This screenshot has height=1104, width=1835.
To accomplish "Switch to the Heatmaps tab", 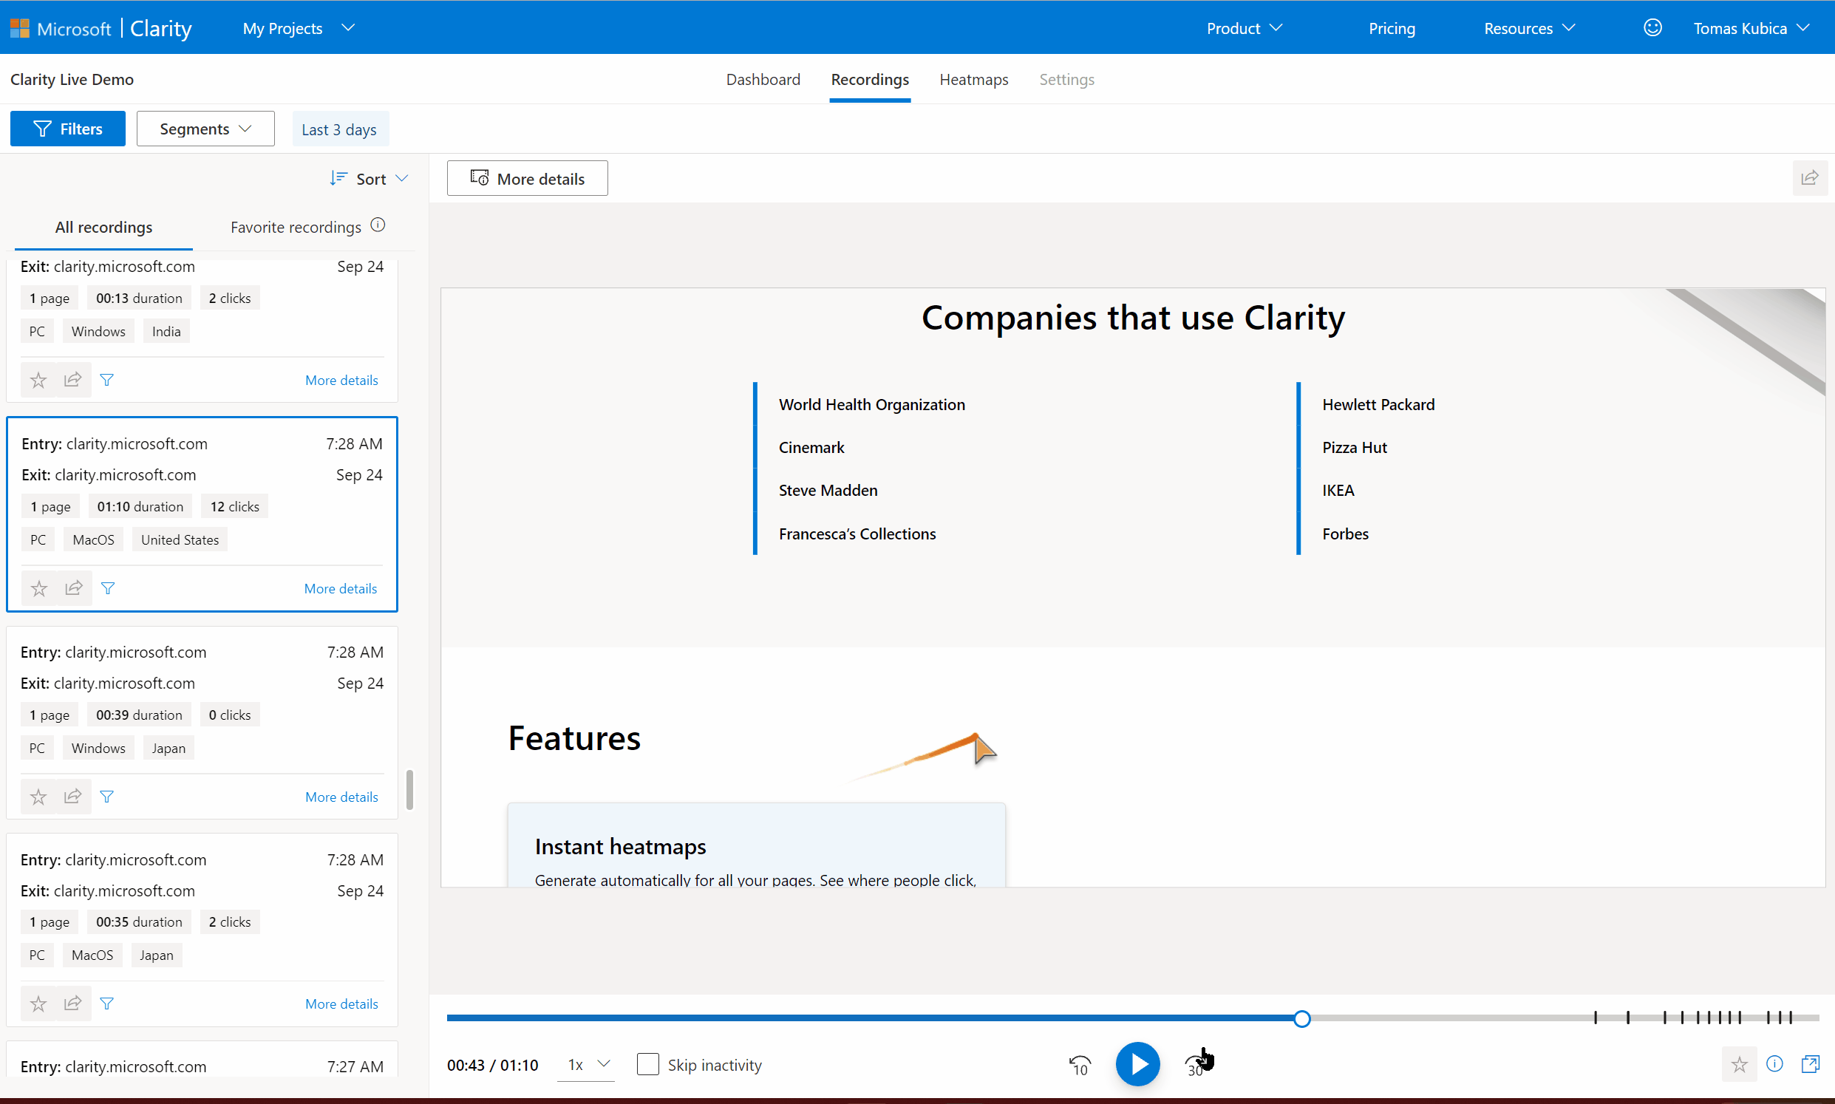I will pyautogui.click(x=973, y=79).
